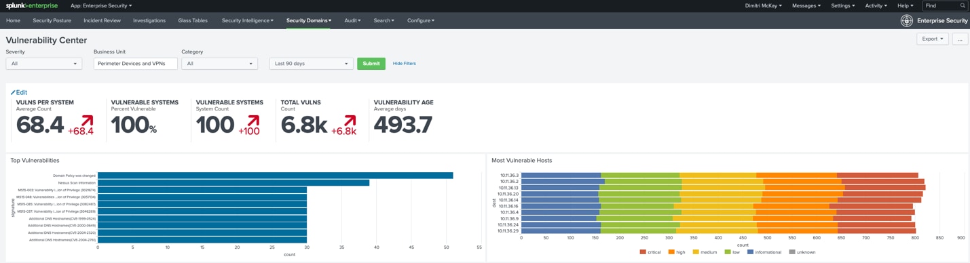The width and height of the screenshot is (970, 263).
Task: Click the Hide Filters link
Action: (x=405, y=64)
